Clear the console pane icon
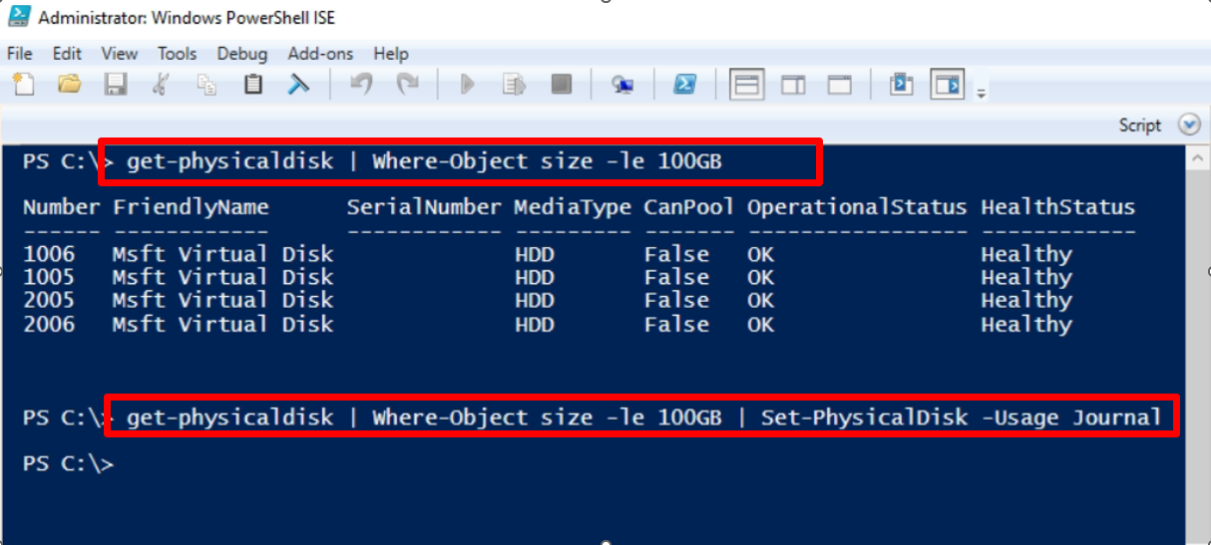The width and height of the screenshot is (1211, 545). 298,85
